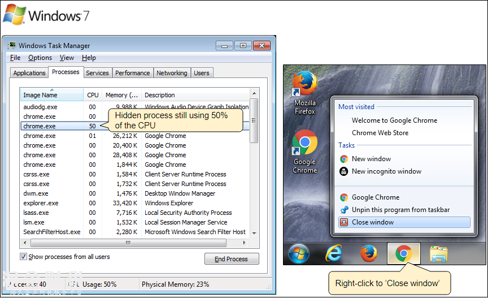Click the Task Manager title bar icon
This screenshot has width=488, height=298.
12,45
